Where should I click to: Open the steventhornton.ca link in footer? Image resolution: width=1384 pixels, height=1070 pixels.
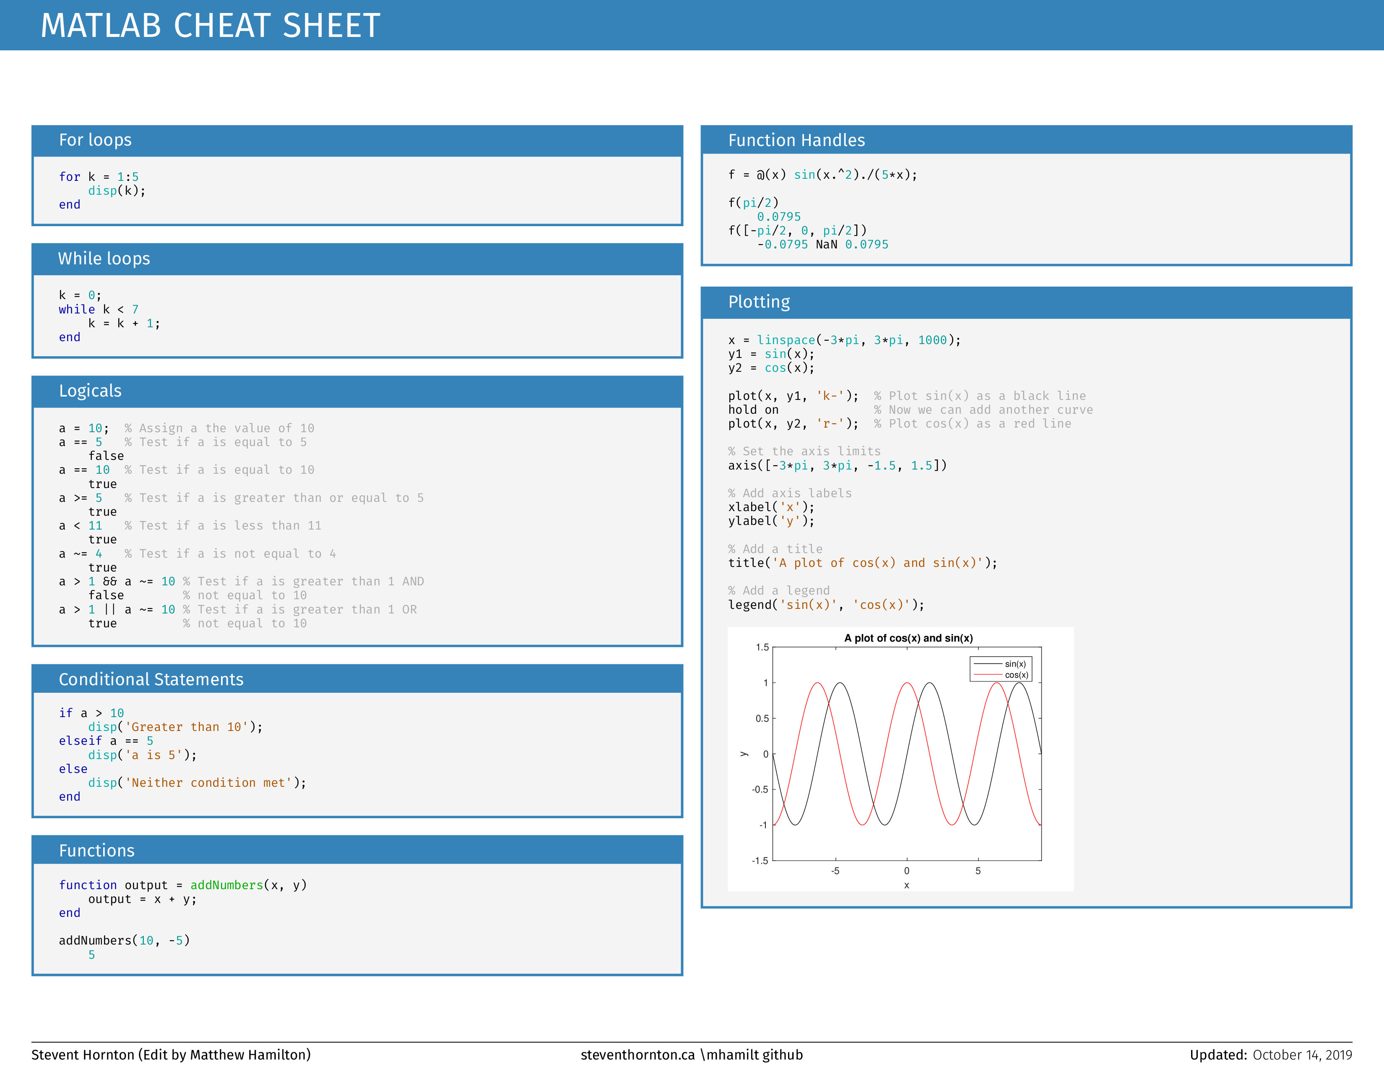[x=637, y=1055]
